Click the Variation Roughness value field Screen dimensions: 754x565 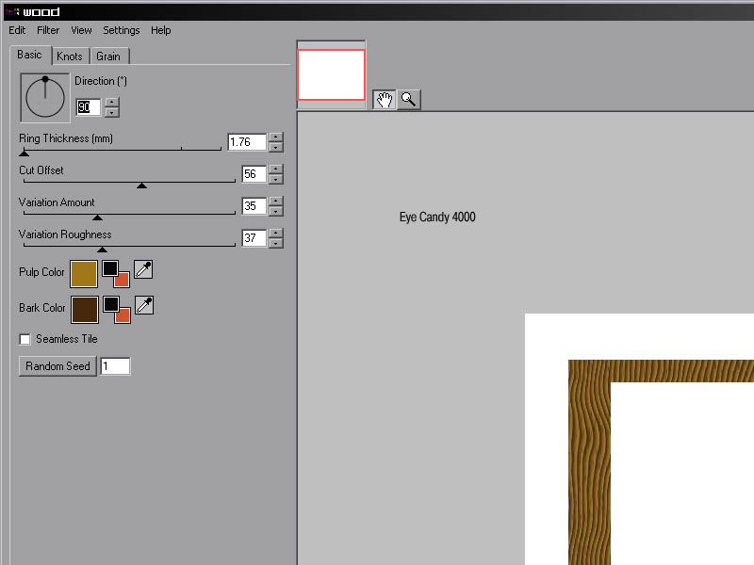click(x=254, y=238)
